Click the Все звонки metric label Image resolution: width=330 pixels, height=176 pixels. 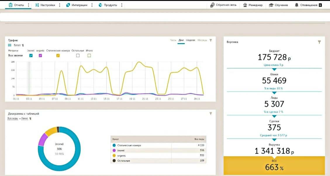15,56
